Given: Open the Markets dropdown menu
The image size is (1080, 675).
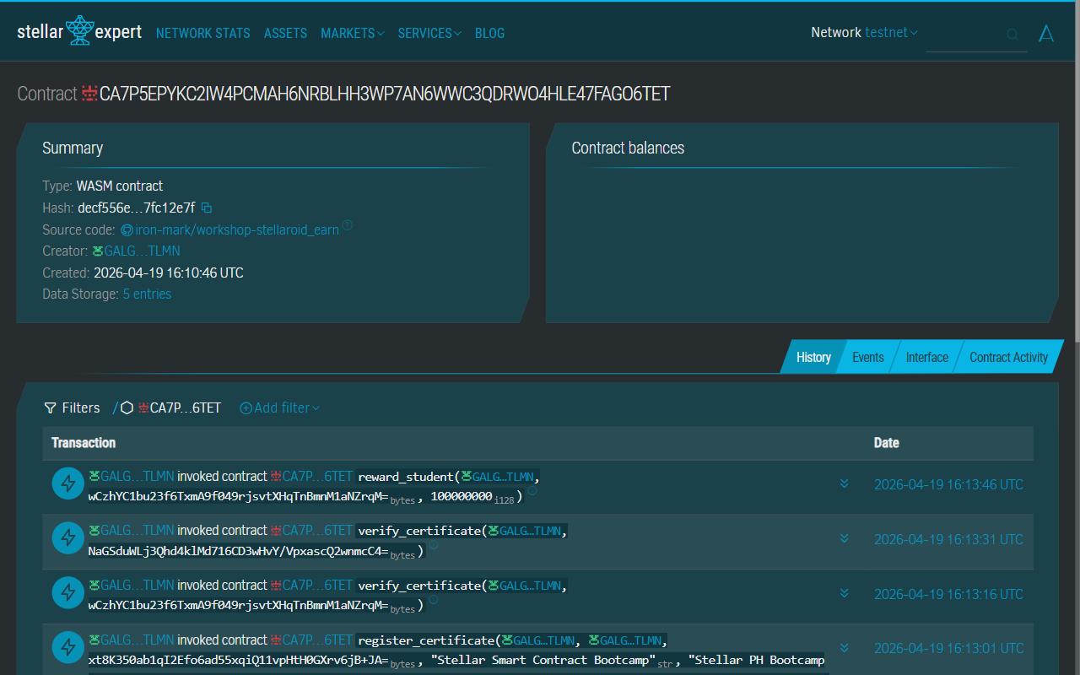Looking at the screenshot, I should (x=352, y=34).
